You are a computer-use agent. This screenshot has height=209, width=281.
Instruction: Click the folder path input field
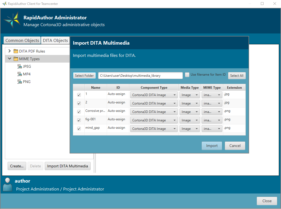click(x=140, y=75)
